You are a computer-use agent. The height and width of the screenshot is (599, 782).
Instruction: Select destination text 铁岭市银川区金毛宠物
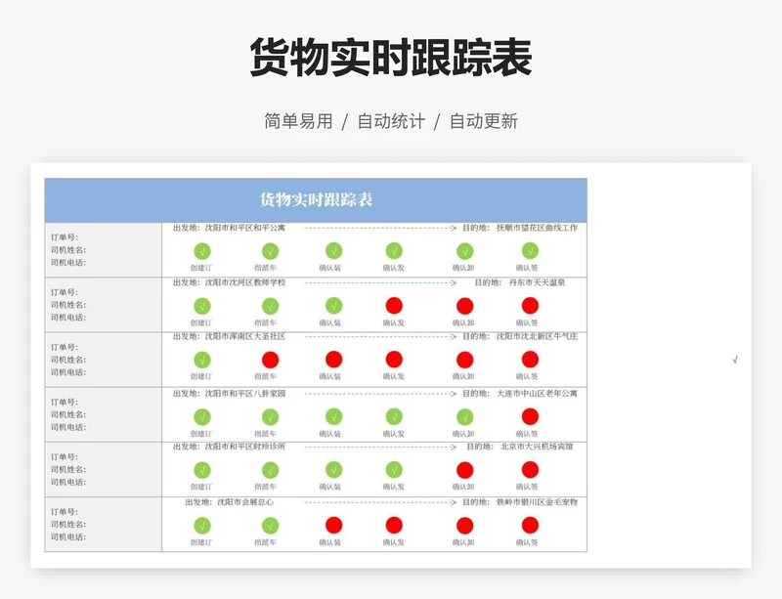(x=537, y=502)
